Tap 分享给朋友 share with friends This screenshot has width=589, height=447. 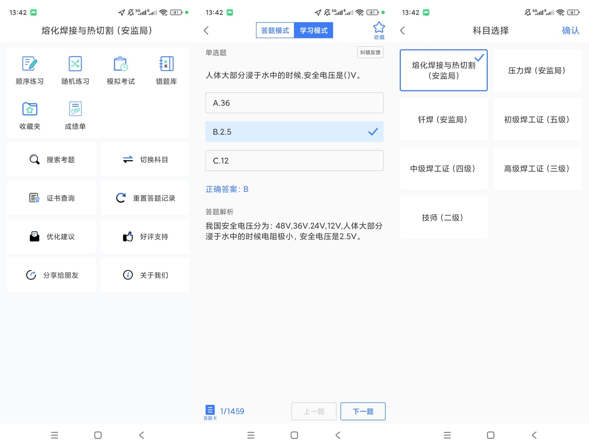[x=51, y=275]
